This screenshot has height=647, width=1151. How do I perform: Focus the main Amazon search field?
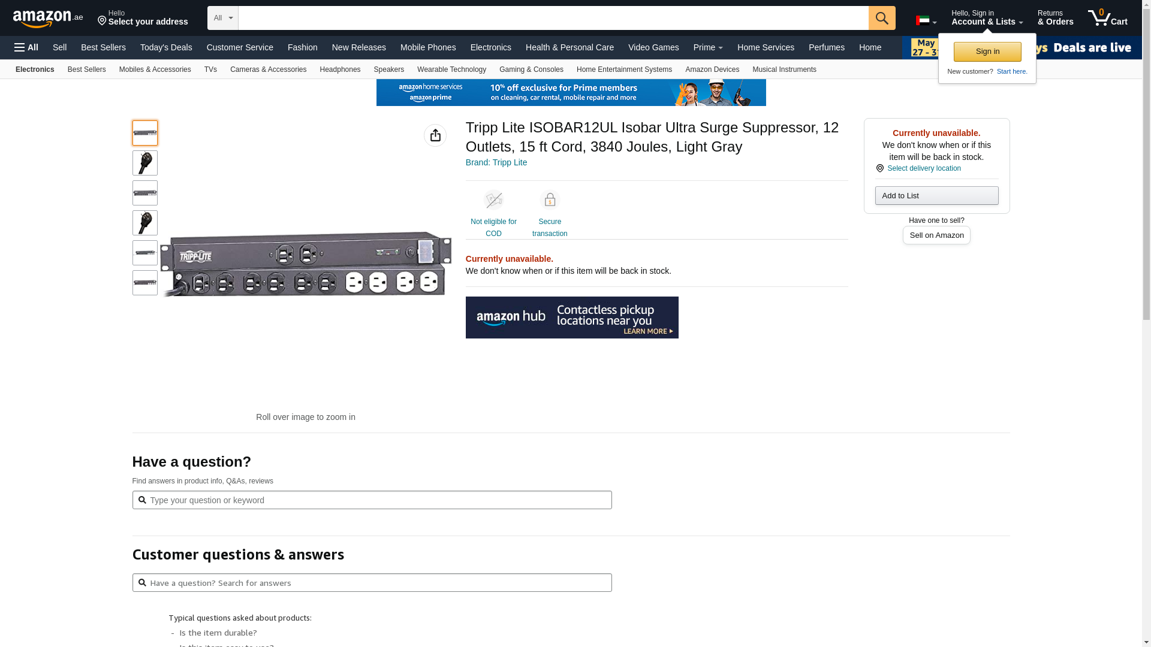point(553,18)
